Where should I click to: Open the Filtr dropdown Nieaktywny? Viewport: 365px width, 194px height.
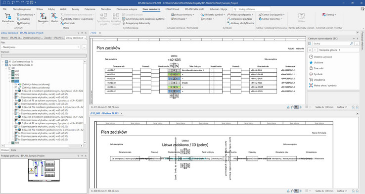pyautogui.click(x=41, y=47)
